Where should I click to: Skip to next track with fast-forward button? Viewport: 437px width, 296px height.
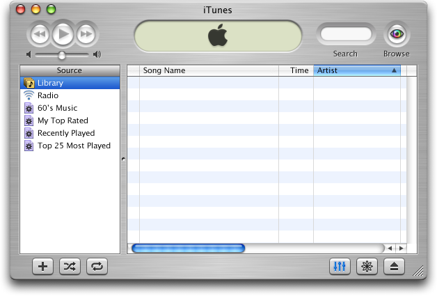coord(86,34)
